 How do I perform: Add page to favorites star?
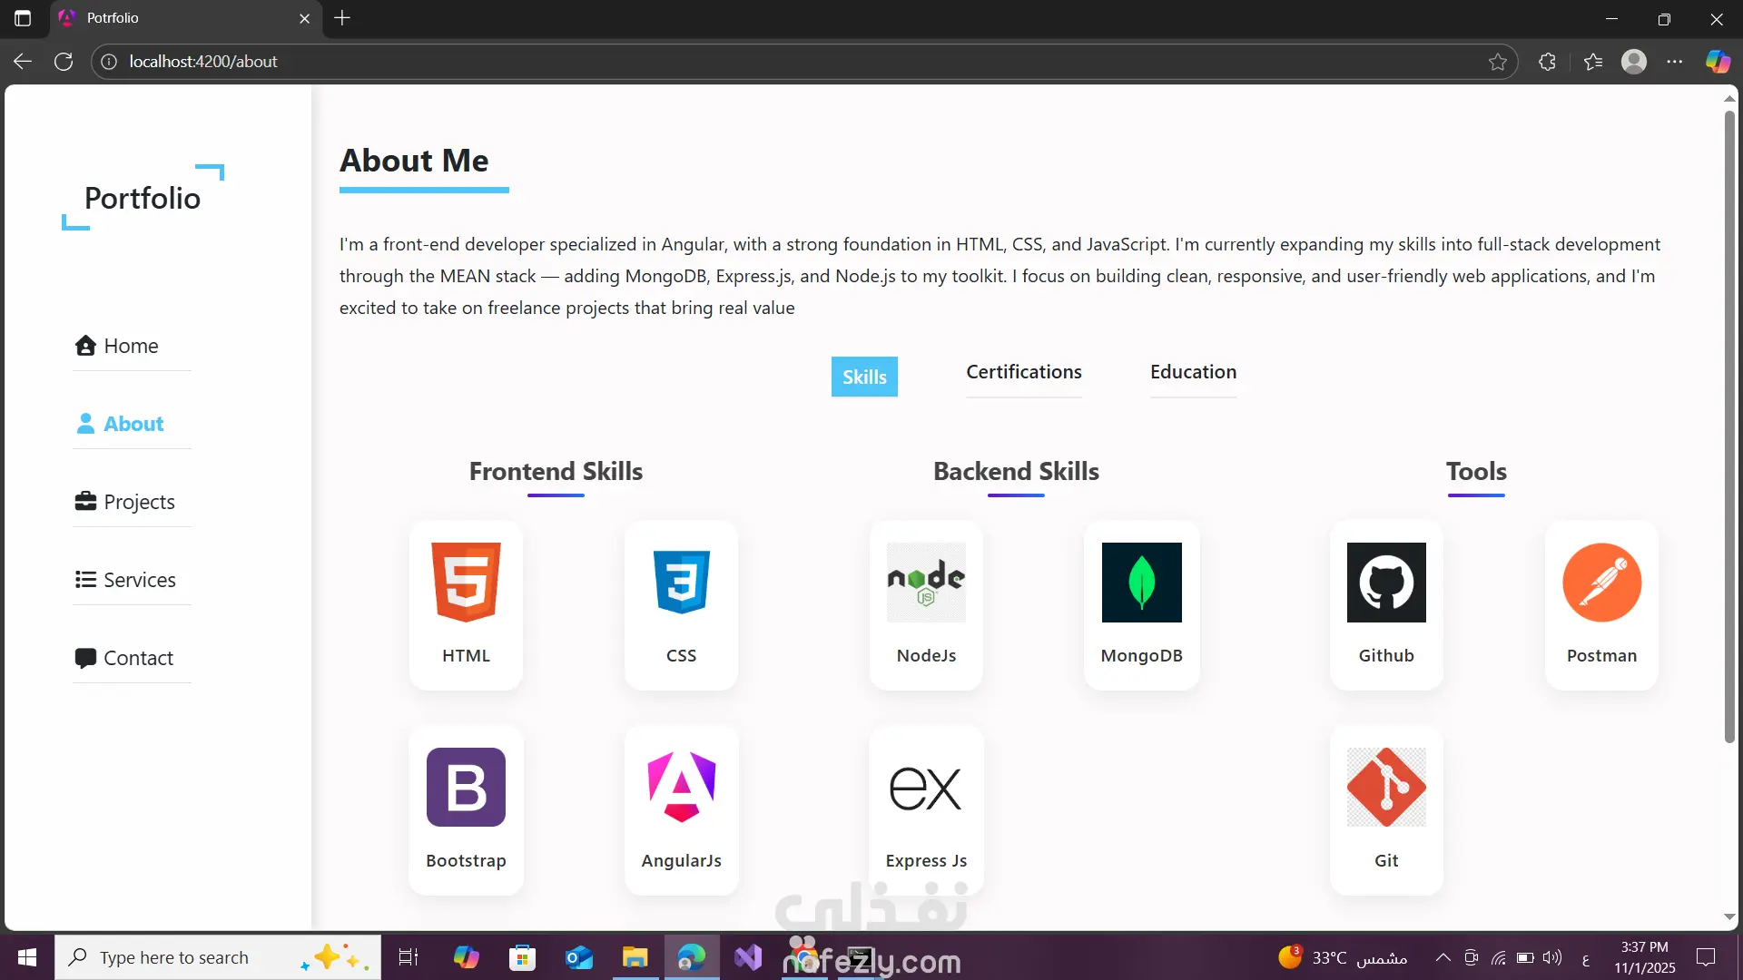(x=1498, y=62)
